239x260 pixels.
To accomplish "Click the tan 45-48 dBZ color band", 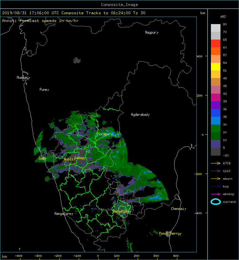I will click(216, 82).
